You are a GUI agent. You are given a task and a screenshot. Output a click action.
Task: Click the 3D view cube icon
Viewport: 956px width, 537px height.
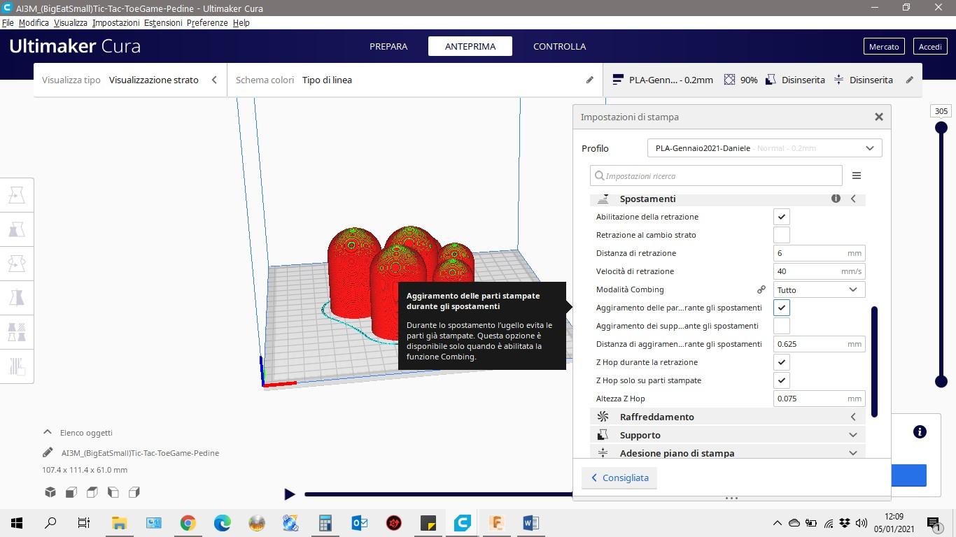click(x=50, y=492)
